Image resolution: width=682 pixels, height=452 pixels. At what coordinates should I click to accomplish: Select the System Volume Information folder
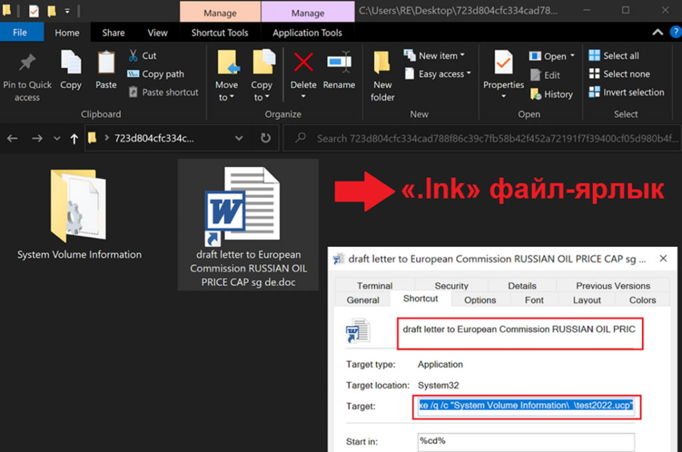(79, 213)
